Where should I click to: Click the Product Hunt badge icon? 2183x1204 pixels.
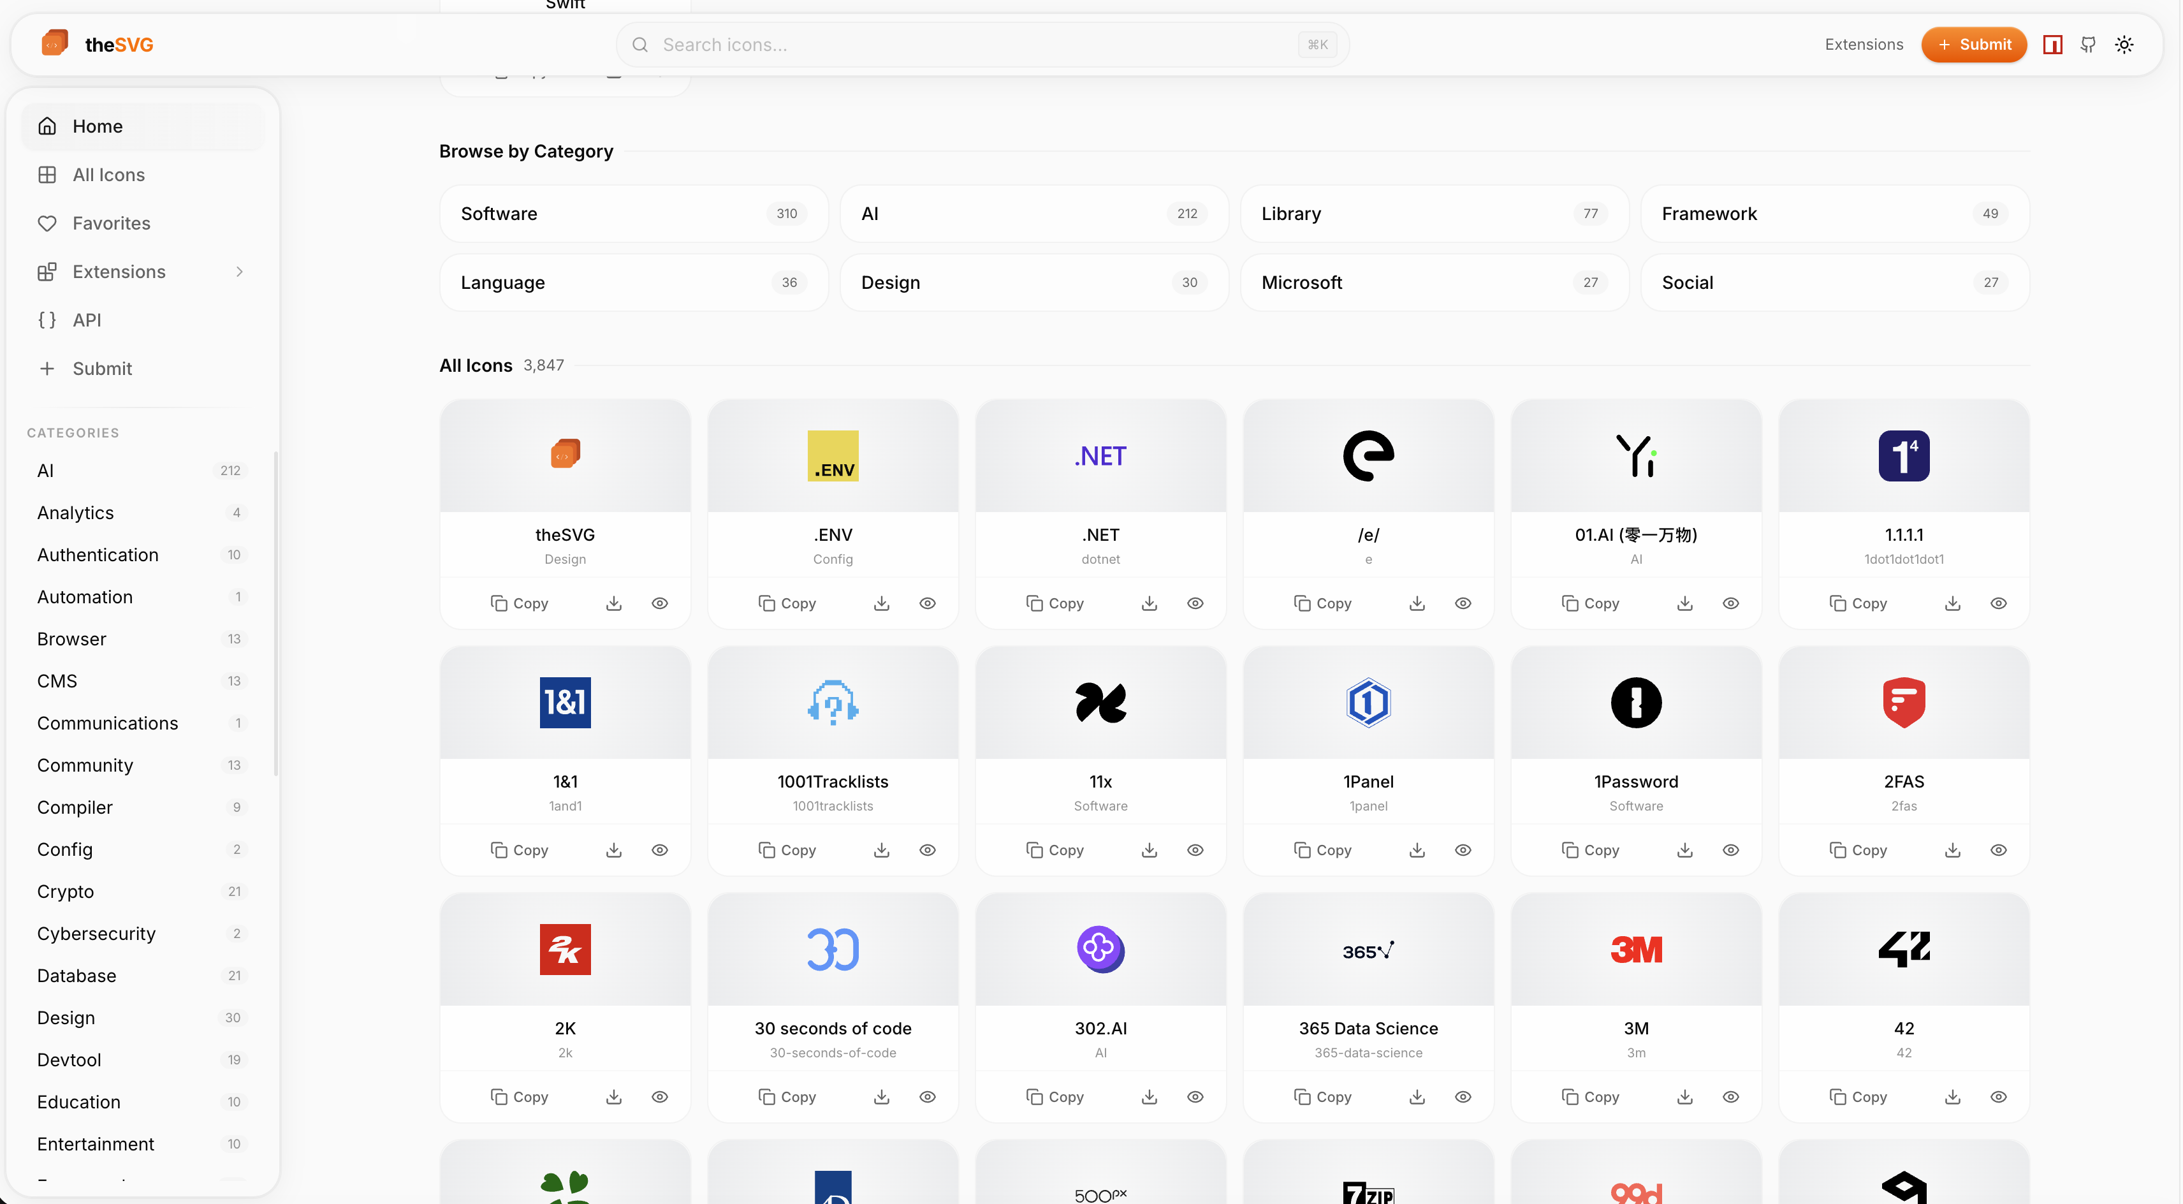pos(2052,44)
